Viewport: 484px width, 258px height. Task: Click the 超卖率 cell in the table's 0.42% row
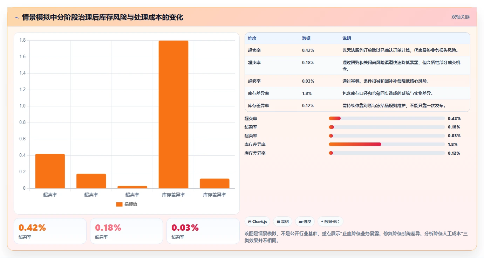click(x=254, y=50)
